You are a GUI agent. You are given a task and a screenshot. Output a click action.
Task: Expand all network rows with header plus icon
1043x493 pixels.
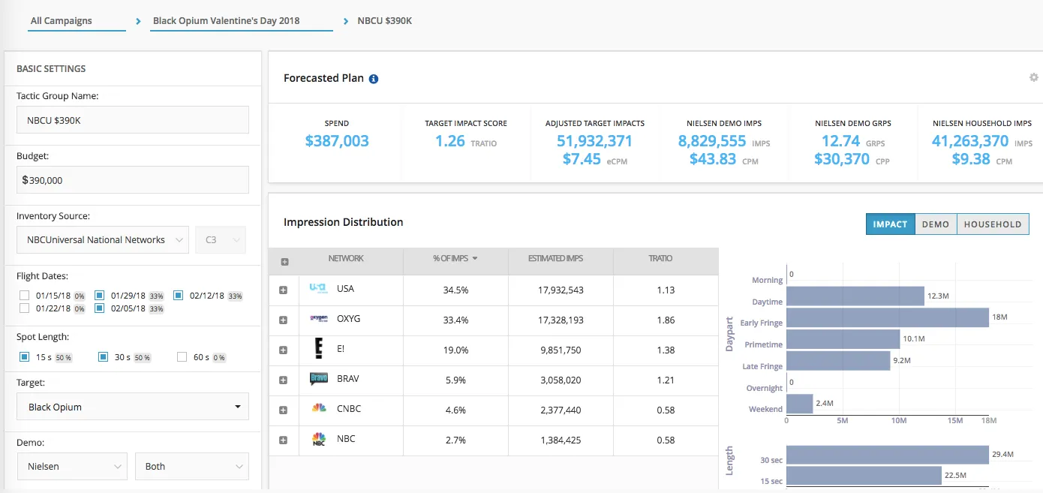pos(284,262)
